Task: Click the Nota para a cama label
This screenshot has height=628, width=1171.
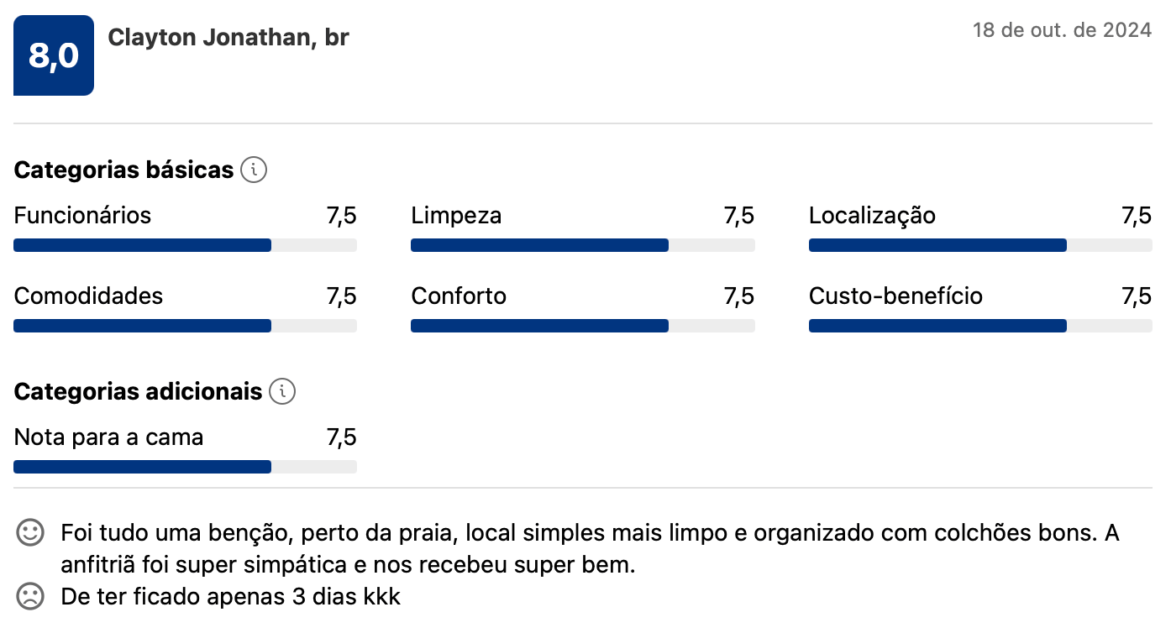Action: click(x=108, y=437)
